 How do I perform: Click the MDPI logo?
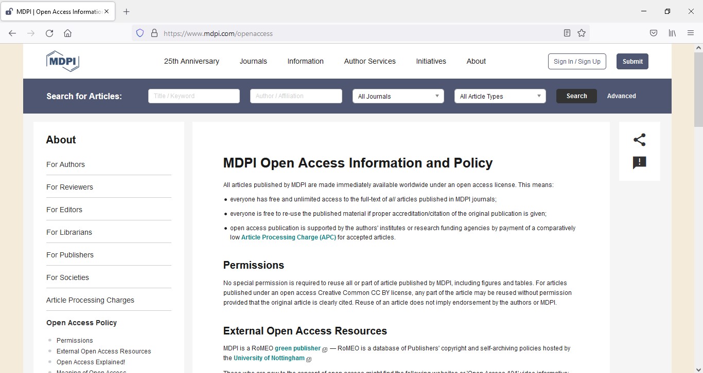(62, 61)
